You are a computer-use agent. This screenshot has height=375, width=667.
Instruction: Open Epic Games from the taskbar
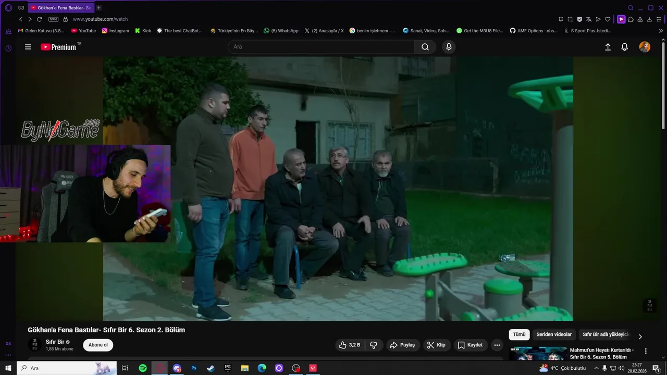(x=228, y=368)
